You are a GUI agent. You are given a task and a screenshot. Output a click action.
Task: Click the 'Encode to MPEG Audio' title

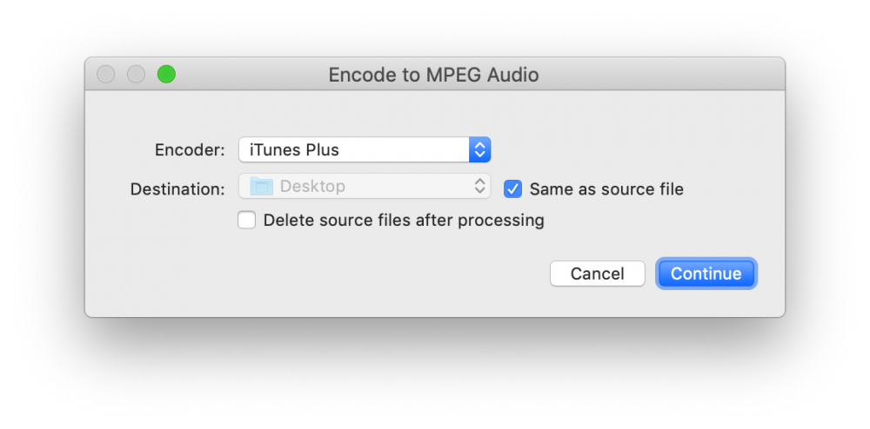(433, 75)
